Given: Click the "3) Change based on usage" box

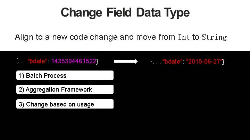Looking at the screenshot, I should (65, 104).
